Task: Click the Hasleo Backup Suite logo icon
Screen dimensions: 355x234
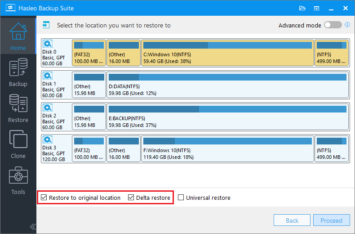Action: click(10, 8)
